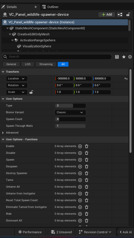Open the Performance status button
The image size is (134, 238).
pos(30,232)
